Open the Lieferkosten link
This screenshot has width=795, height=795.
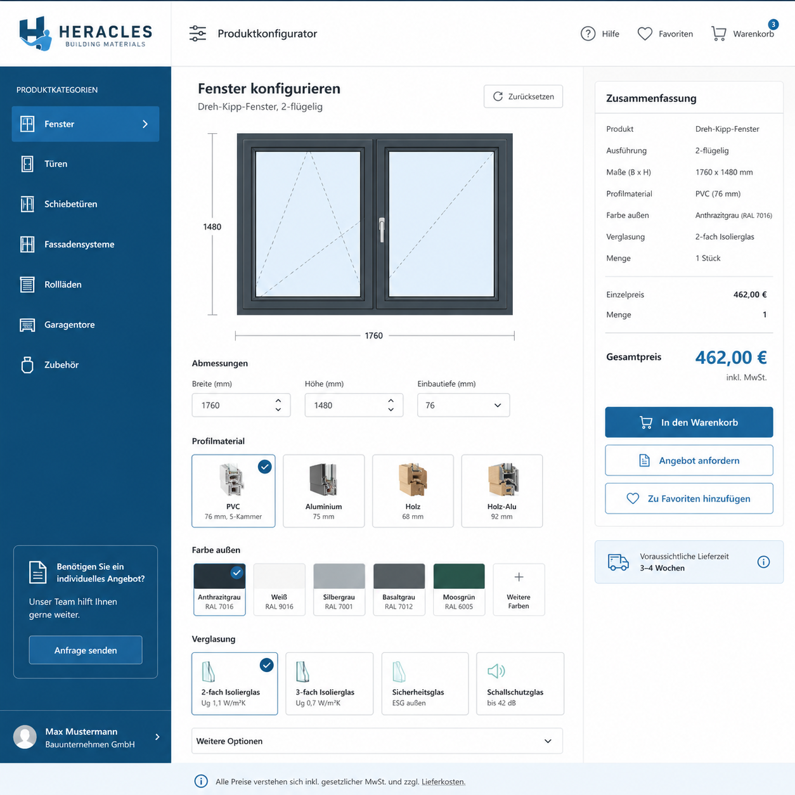pyautogui.click(x=443, y=782)
